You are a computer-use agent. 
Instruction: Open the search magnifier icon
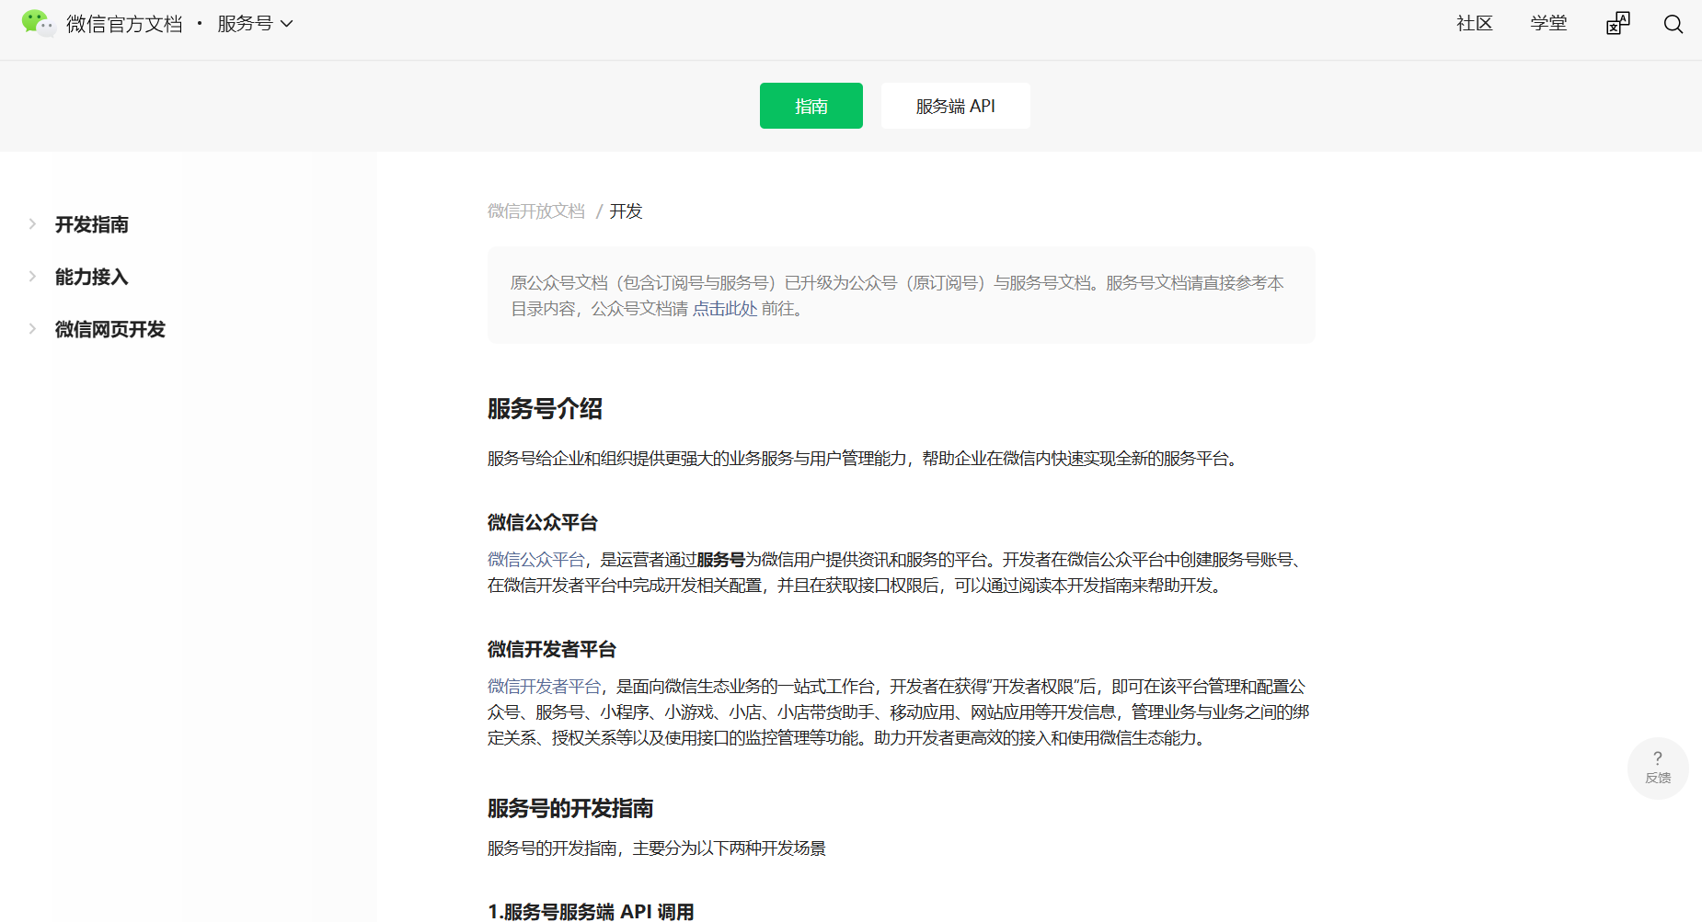click(x=1673, y=24)
